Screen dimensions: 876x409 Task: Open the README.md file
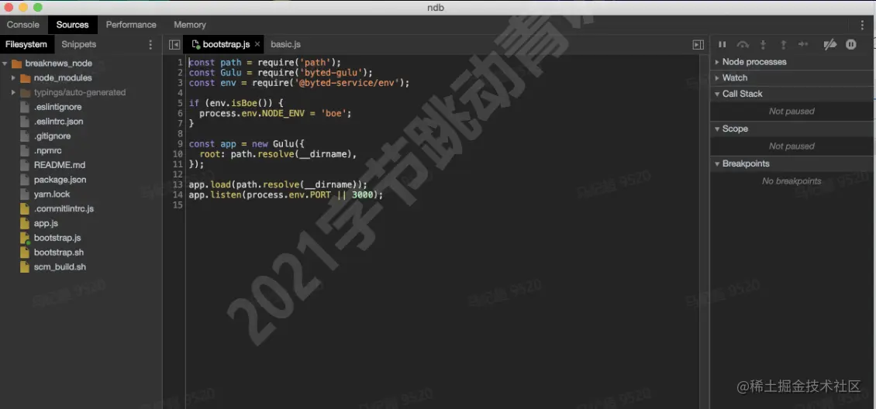pos(59,165)
